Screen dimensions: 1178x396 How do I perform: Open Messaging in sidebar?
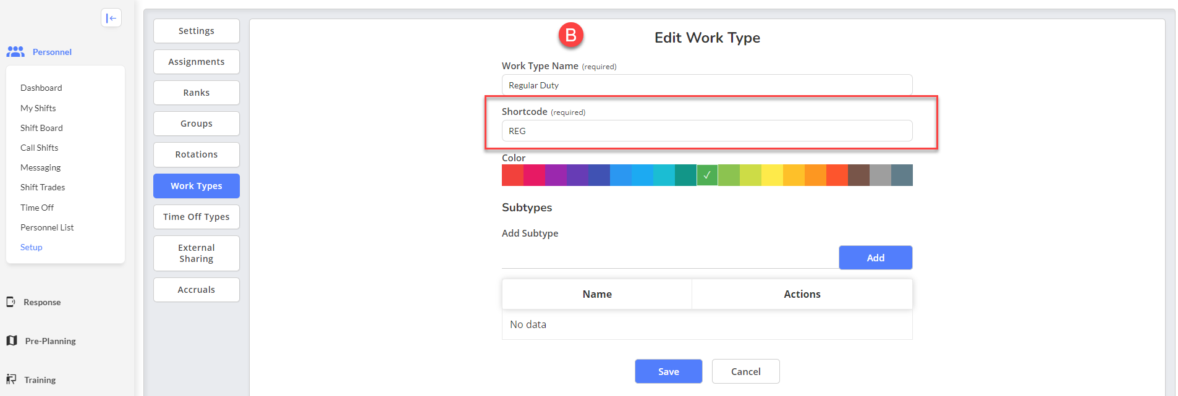pos(41,167)
